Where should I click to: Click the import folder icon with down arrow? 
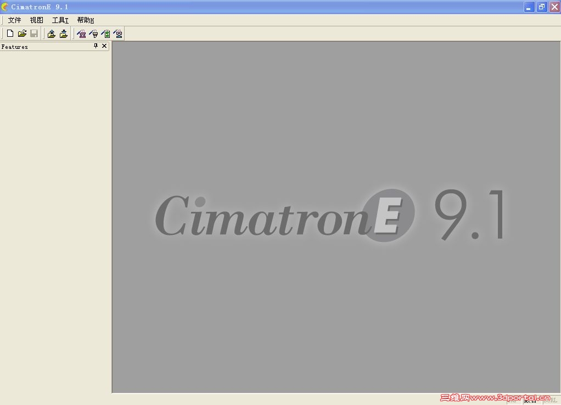coord(64,33)
